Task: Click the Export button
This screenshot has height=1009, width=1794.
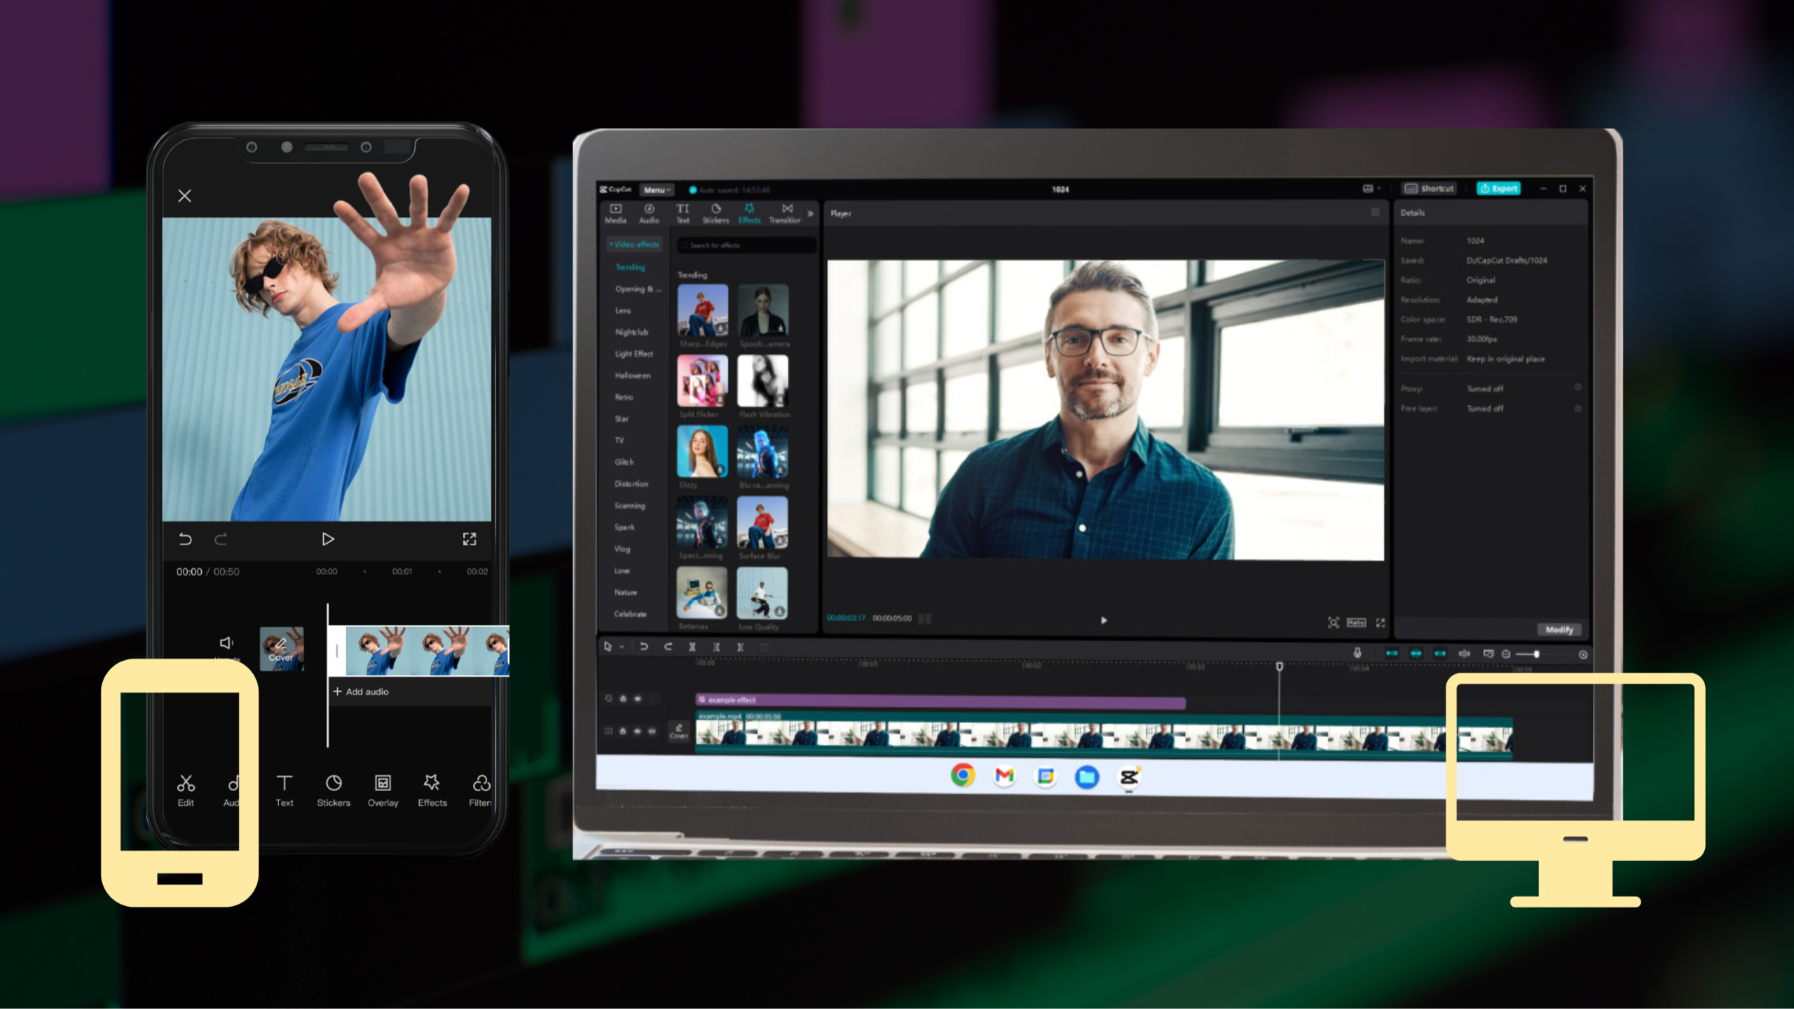Action: pyautogui.click(x=1498, y=188)
